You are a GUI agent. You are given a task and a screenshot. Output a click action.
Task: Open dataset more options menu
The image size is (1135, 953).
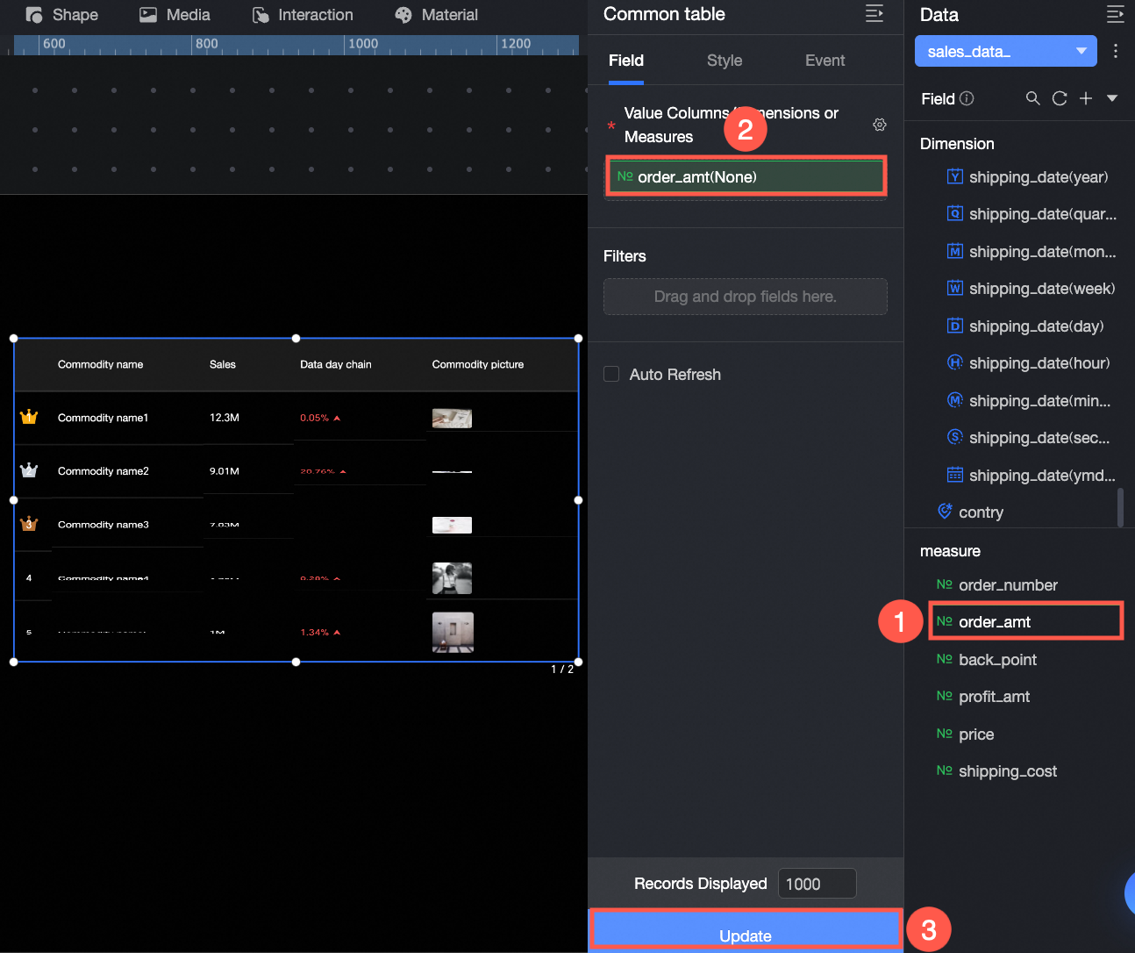(x=1116, y=51)
